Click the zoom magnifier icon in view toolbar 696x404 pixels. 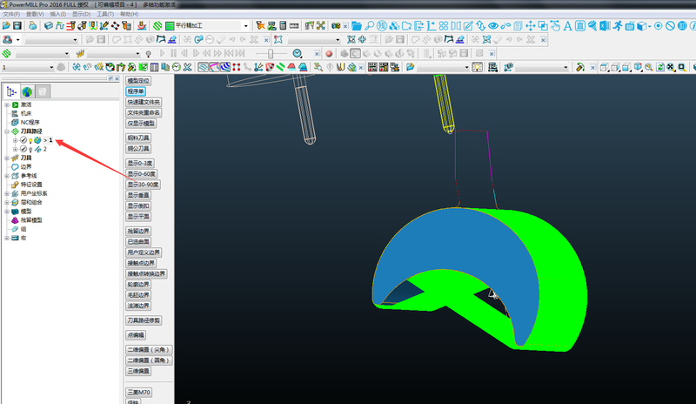click(649, 67)
